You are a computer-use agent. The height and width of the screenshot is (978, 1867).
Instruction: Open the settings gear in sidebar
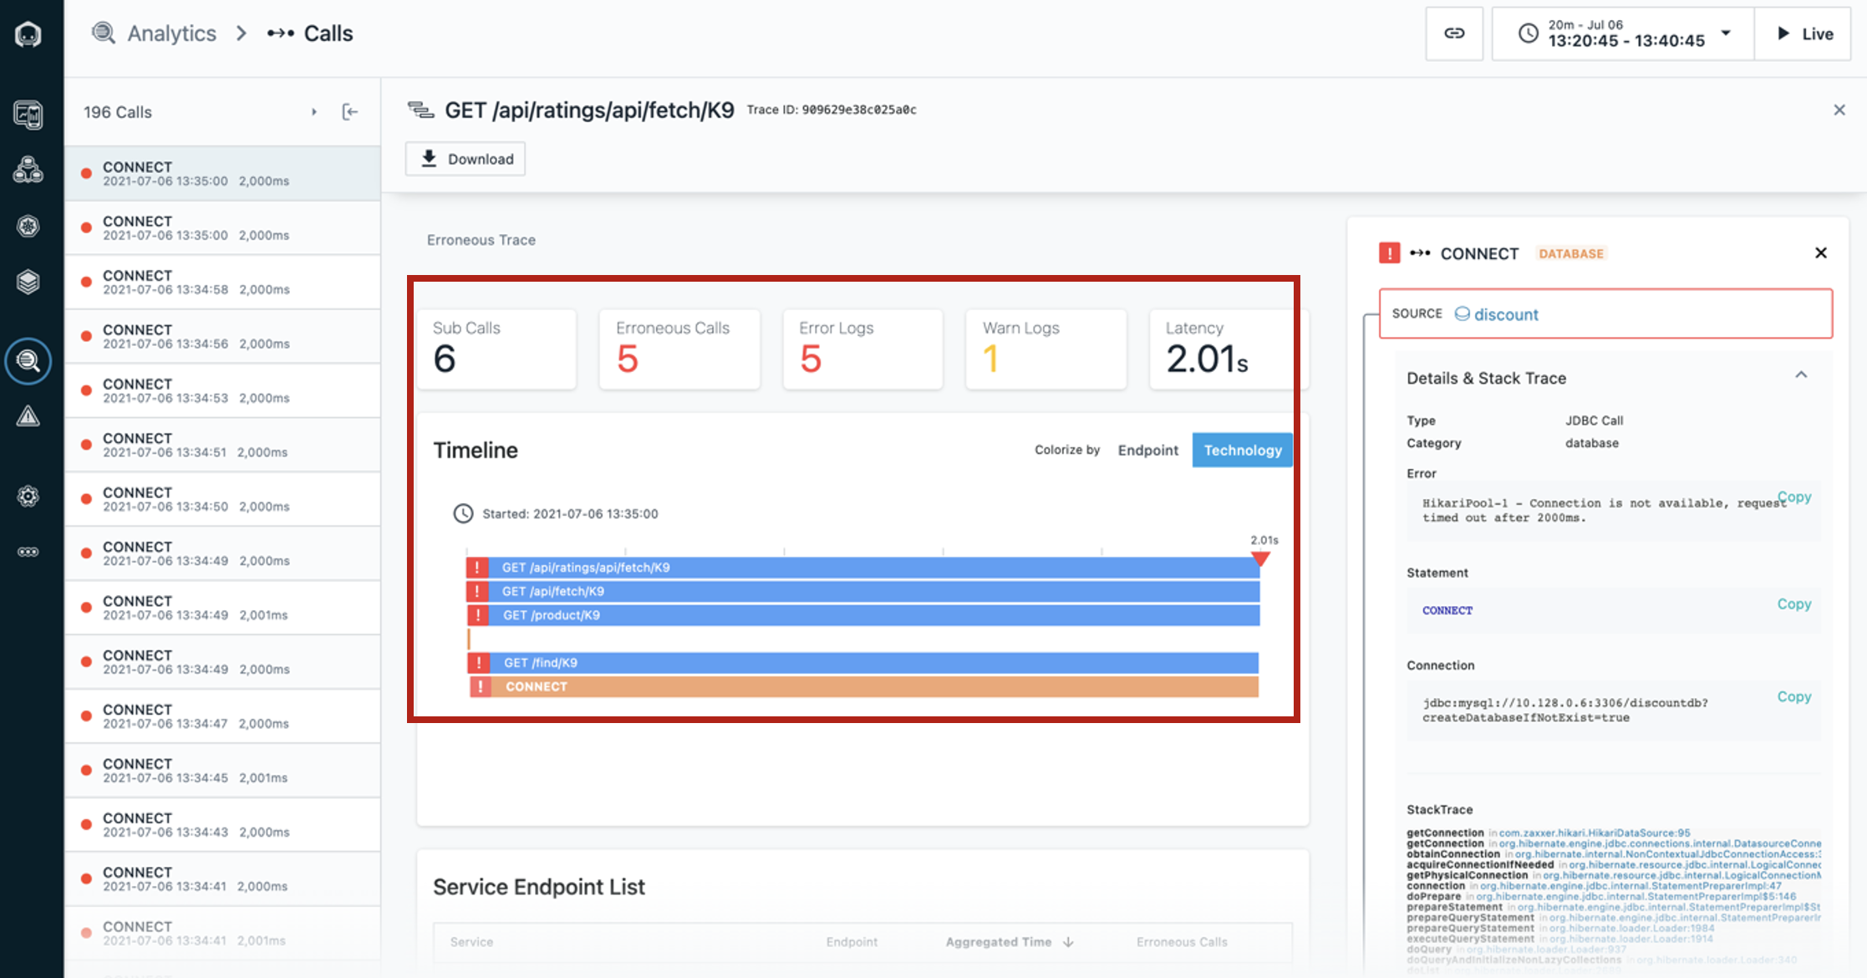point(28,497)
